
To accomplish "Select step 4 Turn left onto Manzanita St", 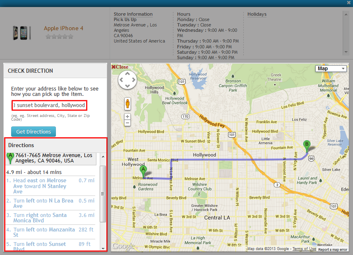I will 50,232.
